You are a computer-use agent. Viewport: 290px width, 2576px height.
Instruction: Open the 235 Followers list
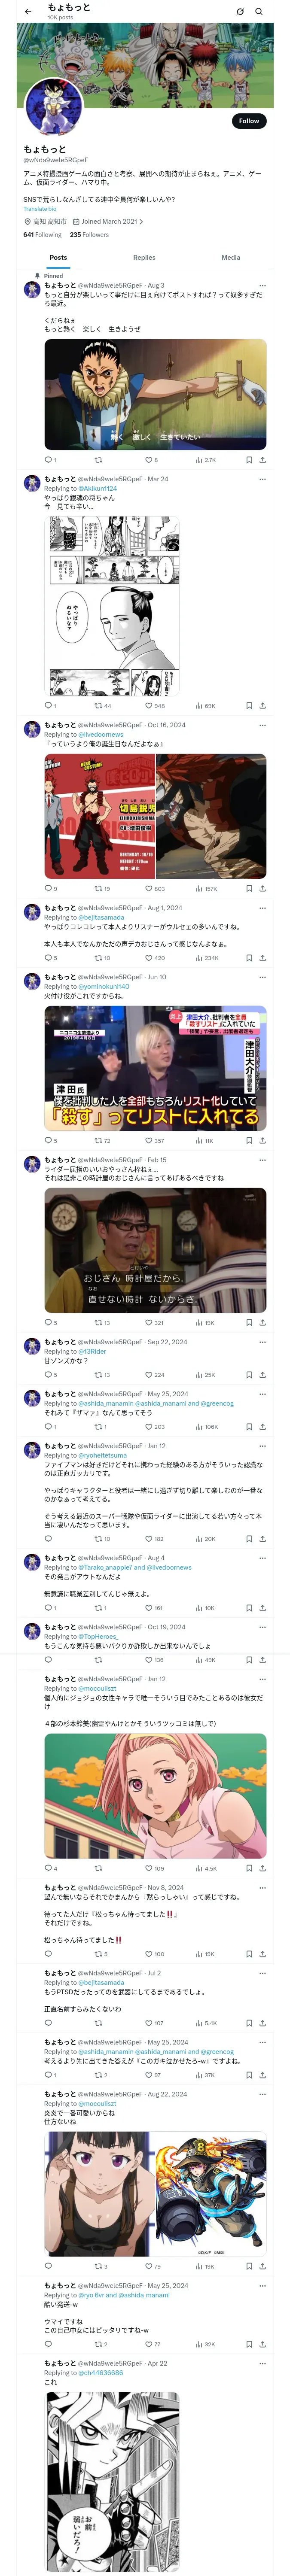89,235
